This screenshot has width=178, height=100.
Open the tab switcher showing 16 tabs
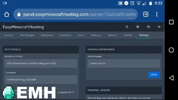click(146, 14)
